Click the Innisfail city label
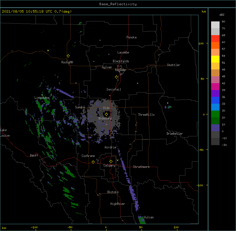This screenshot has width=236, height=231. click(x=114, y=89)
